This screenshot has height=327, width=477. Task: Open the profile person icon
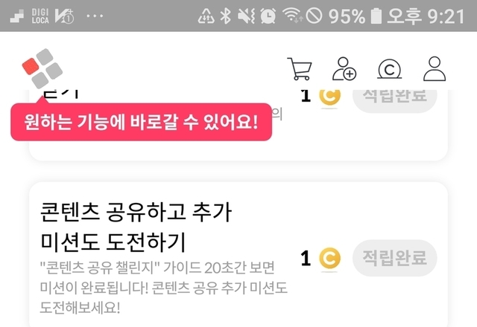[435, 69]
